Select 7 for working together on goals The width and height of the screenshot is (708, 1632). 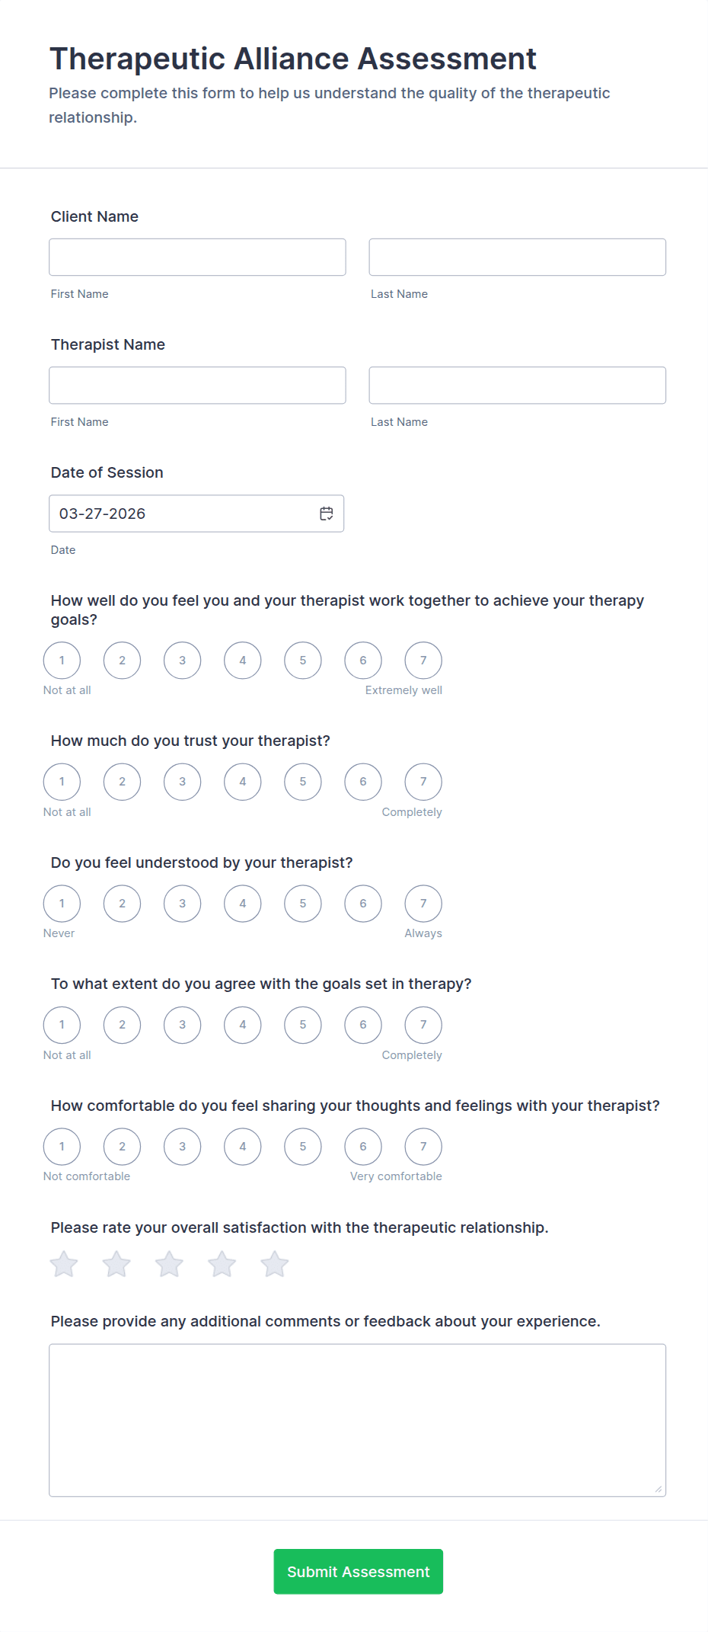(423, 661)
